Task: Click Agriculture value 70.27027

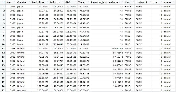Action: (43, 19)
